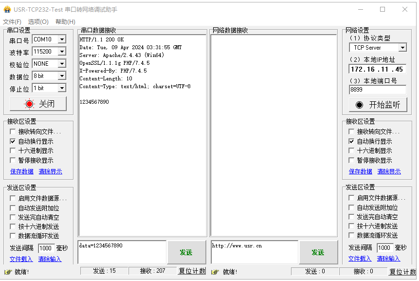Click the left status bar ready icon
Viewport: 419px width, 281px height.
8,272
